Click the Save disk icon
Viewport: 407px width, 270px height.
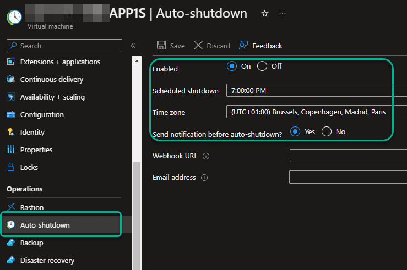(x=161, y=46)
